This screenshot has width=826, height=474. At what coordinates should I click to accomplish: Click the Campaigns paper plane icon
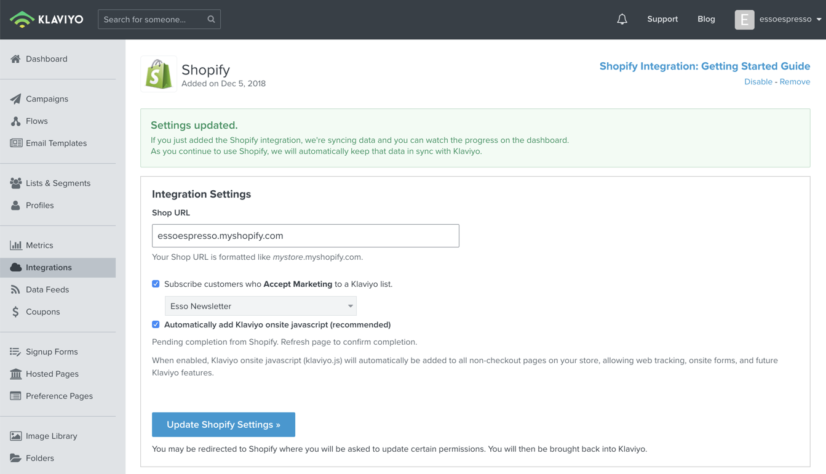click(x=15, y=99)
